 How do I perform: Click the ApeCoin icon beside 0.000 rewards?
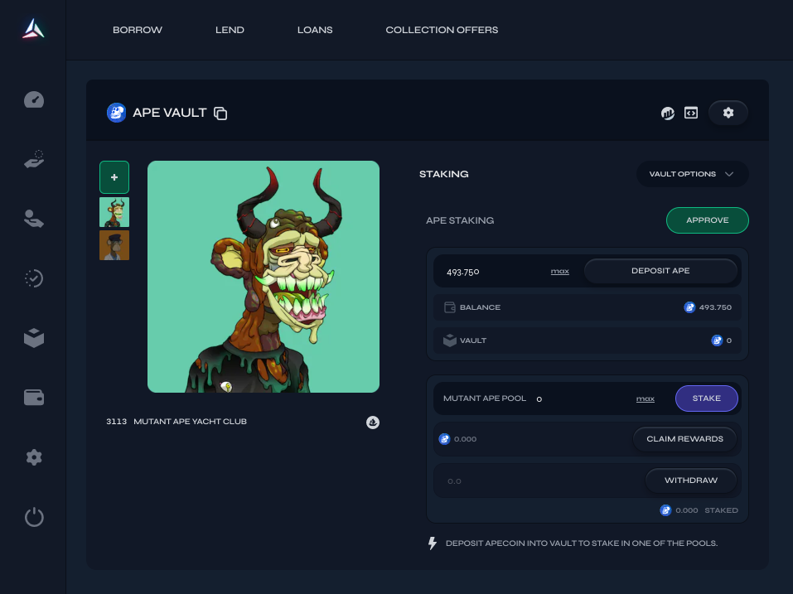click(444, 439)
